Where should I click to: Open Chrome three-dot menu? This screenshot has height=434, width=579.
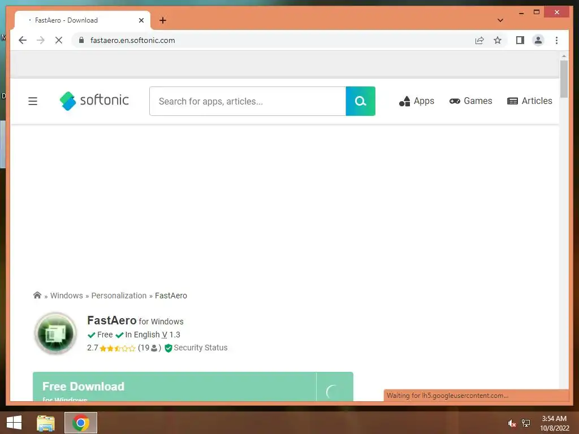[556, 40]
